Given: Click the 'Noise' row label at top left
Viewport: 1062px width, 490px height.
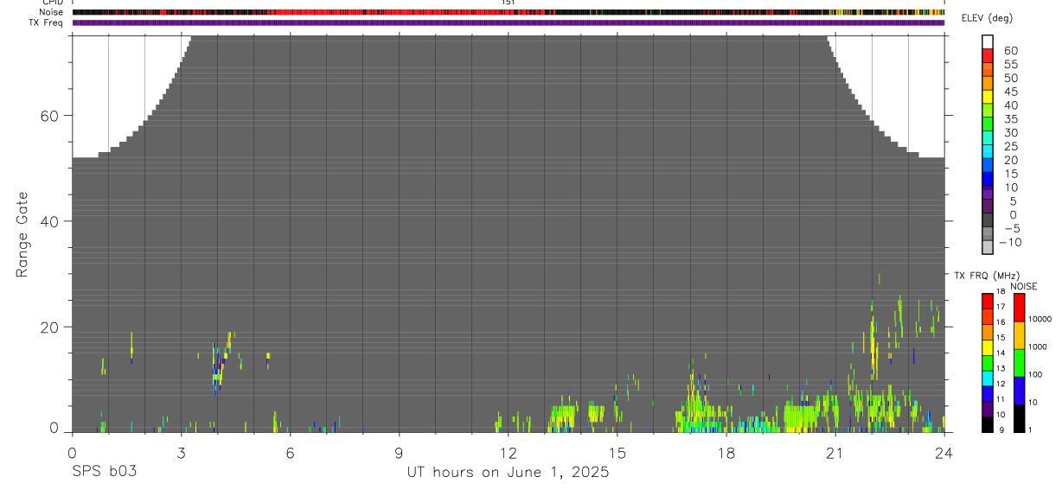Looking at the screenshot, I should [x=53, y=12].
